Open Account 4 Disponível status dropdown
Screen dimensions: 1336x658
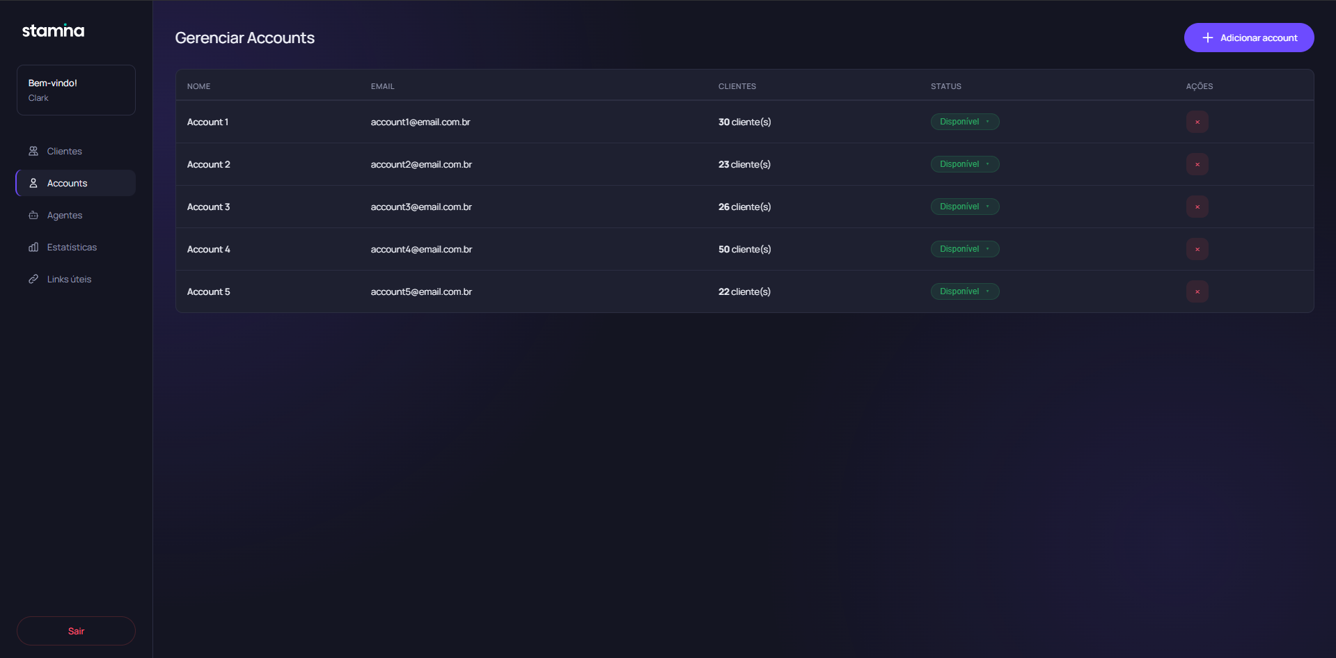(x=965, y=249)
